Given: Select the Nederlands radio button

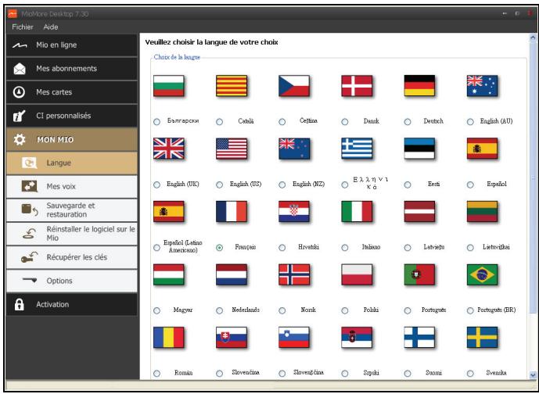Looking at the screenshot, I should [219, 310].
